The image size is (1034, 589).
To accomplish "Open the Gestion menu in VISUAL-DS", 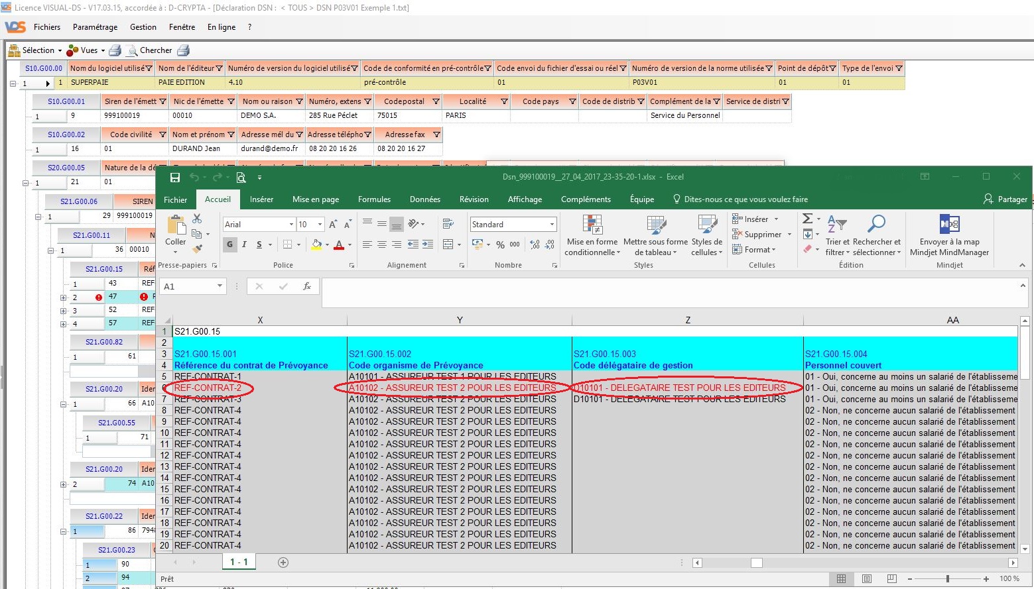I will coord(143,27).
